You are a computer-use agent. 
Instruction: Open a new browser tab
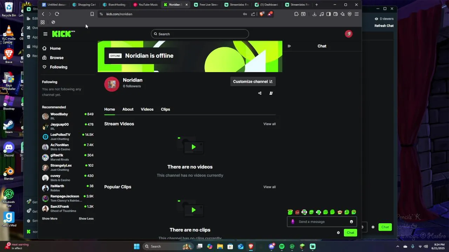[316, 5]
